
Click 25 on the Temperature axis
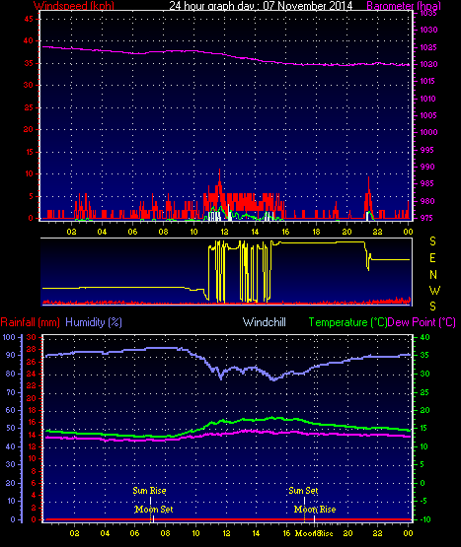click(424, 392)
